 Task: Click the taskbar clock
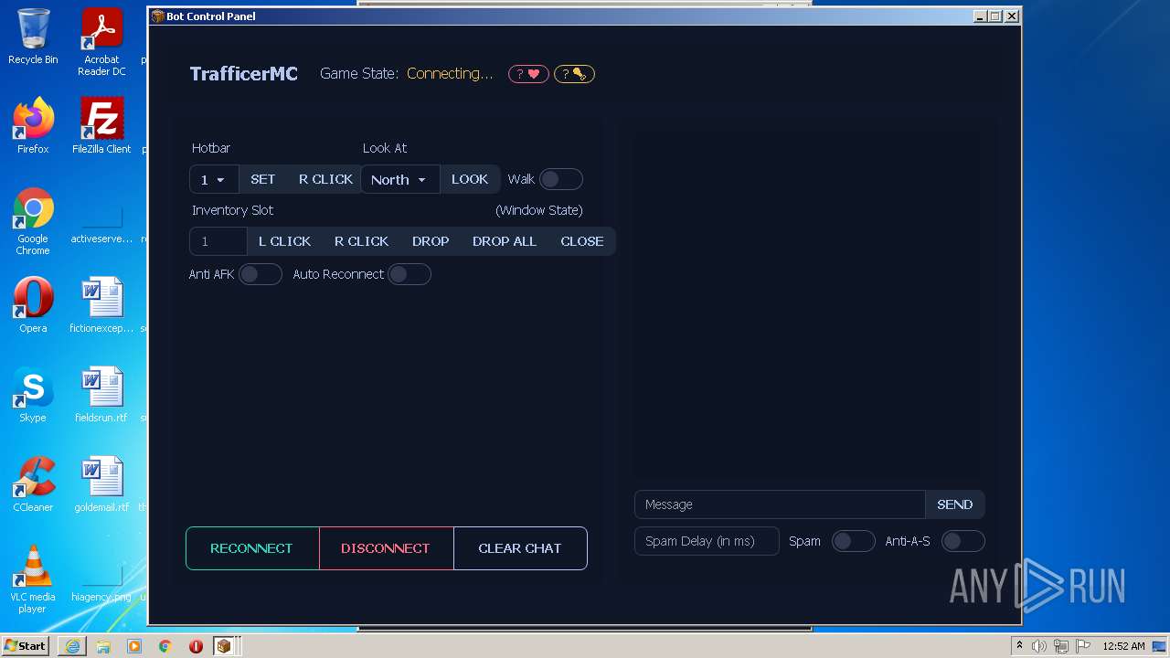[x=1123, y=646]
